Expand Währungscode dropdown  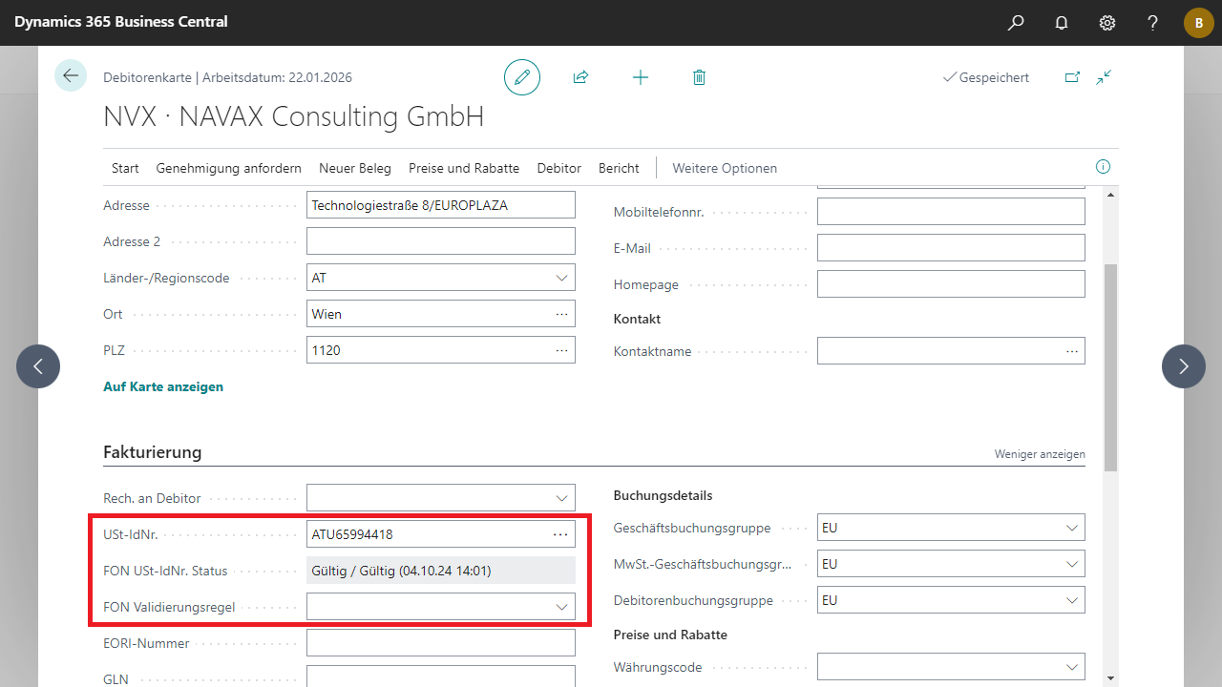pyautogui.click(x=1071, y=667)
